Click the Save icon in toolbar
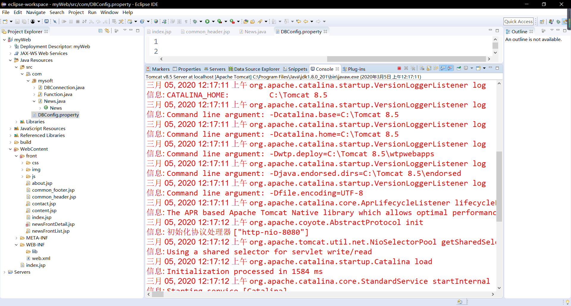The width and height of the screenshot is (571, 306). pyautogui.click(x=17, y=21)
